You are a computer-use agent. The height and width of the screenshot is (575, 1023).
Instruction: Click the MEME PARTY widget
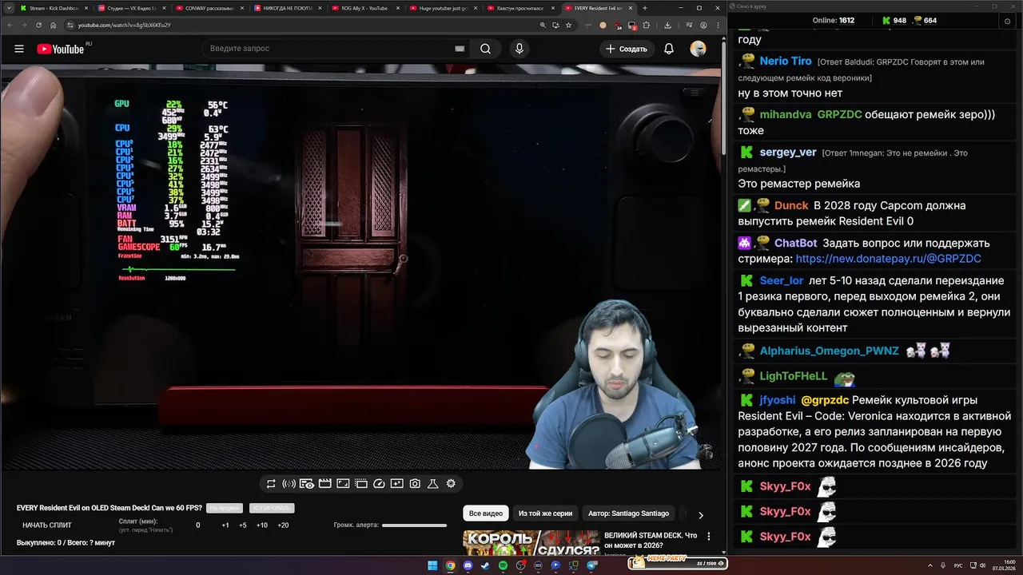678,562
